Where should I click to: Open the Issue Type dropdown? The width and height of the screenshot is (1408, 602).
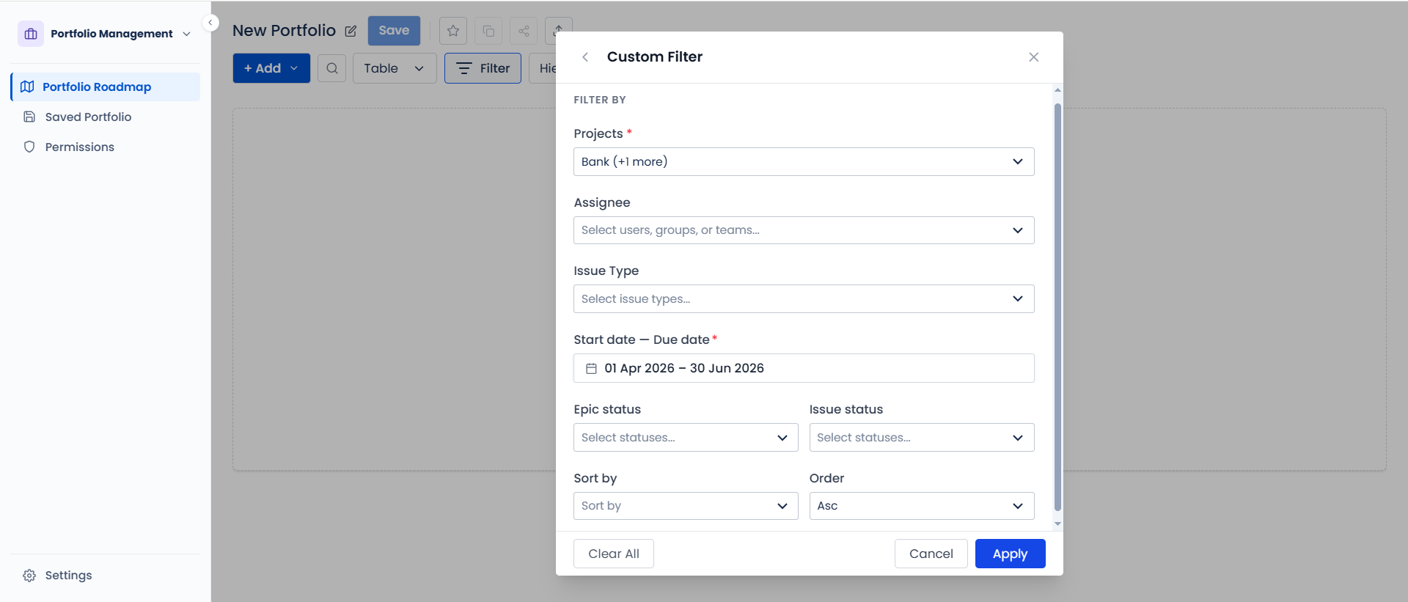click(x=804, y=299)
